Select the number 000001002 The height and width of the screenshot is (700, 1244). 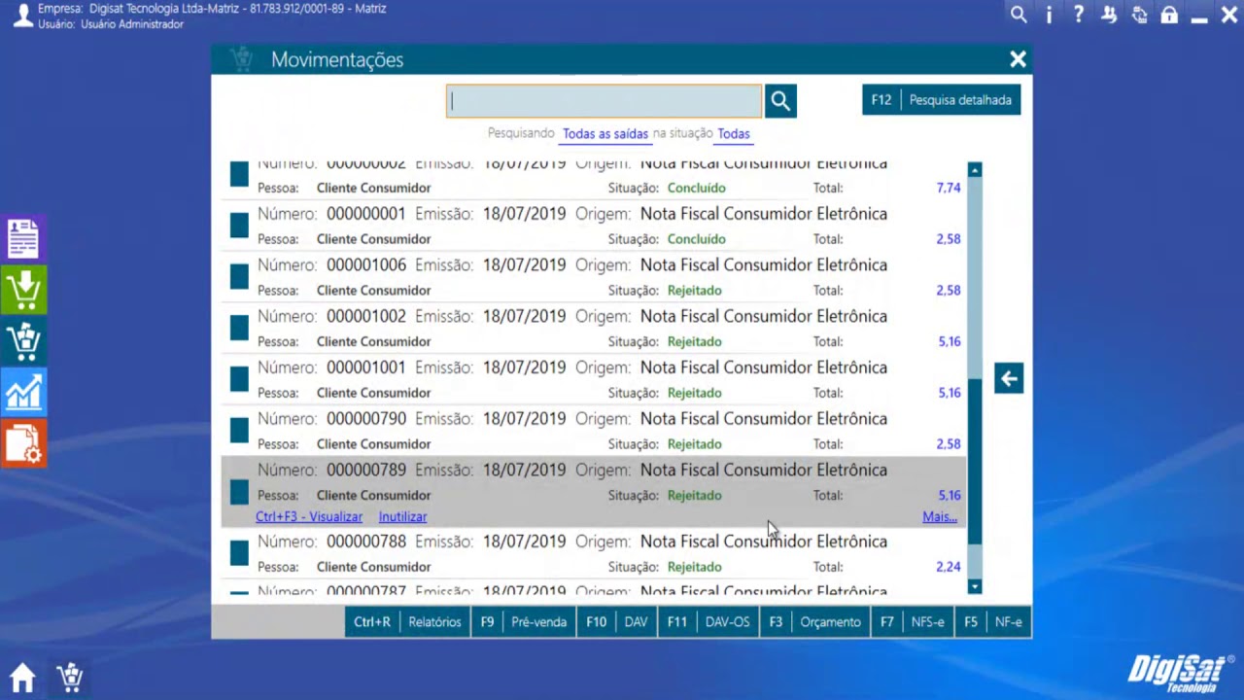[366, 317]
